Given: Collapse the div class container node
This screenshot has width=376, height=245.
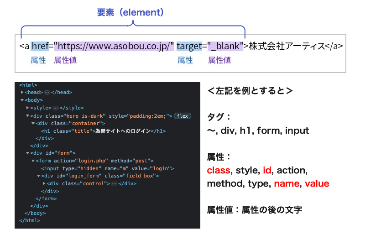Looking at the screenshot, I should coord(33,123).
